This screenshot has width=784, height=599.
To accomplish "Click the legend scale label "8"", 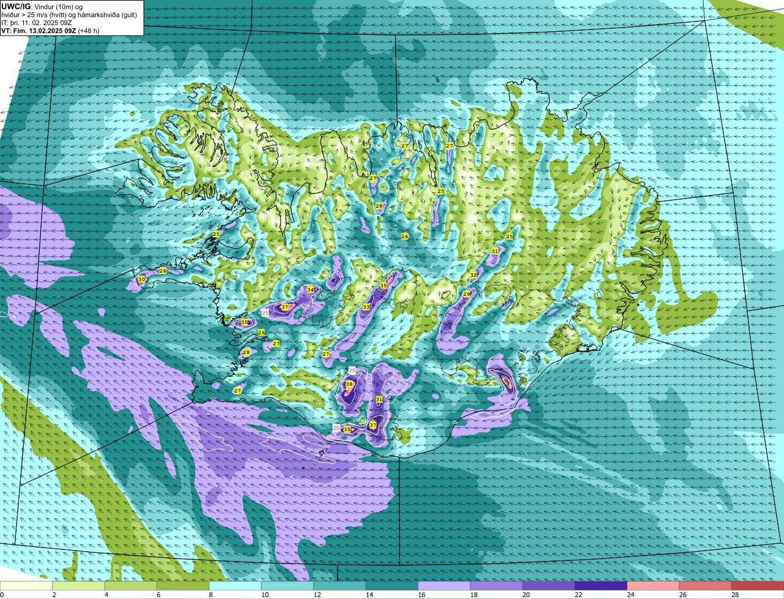I will pyautogui.click(x=211, y=595).
